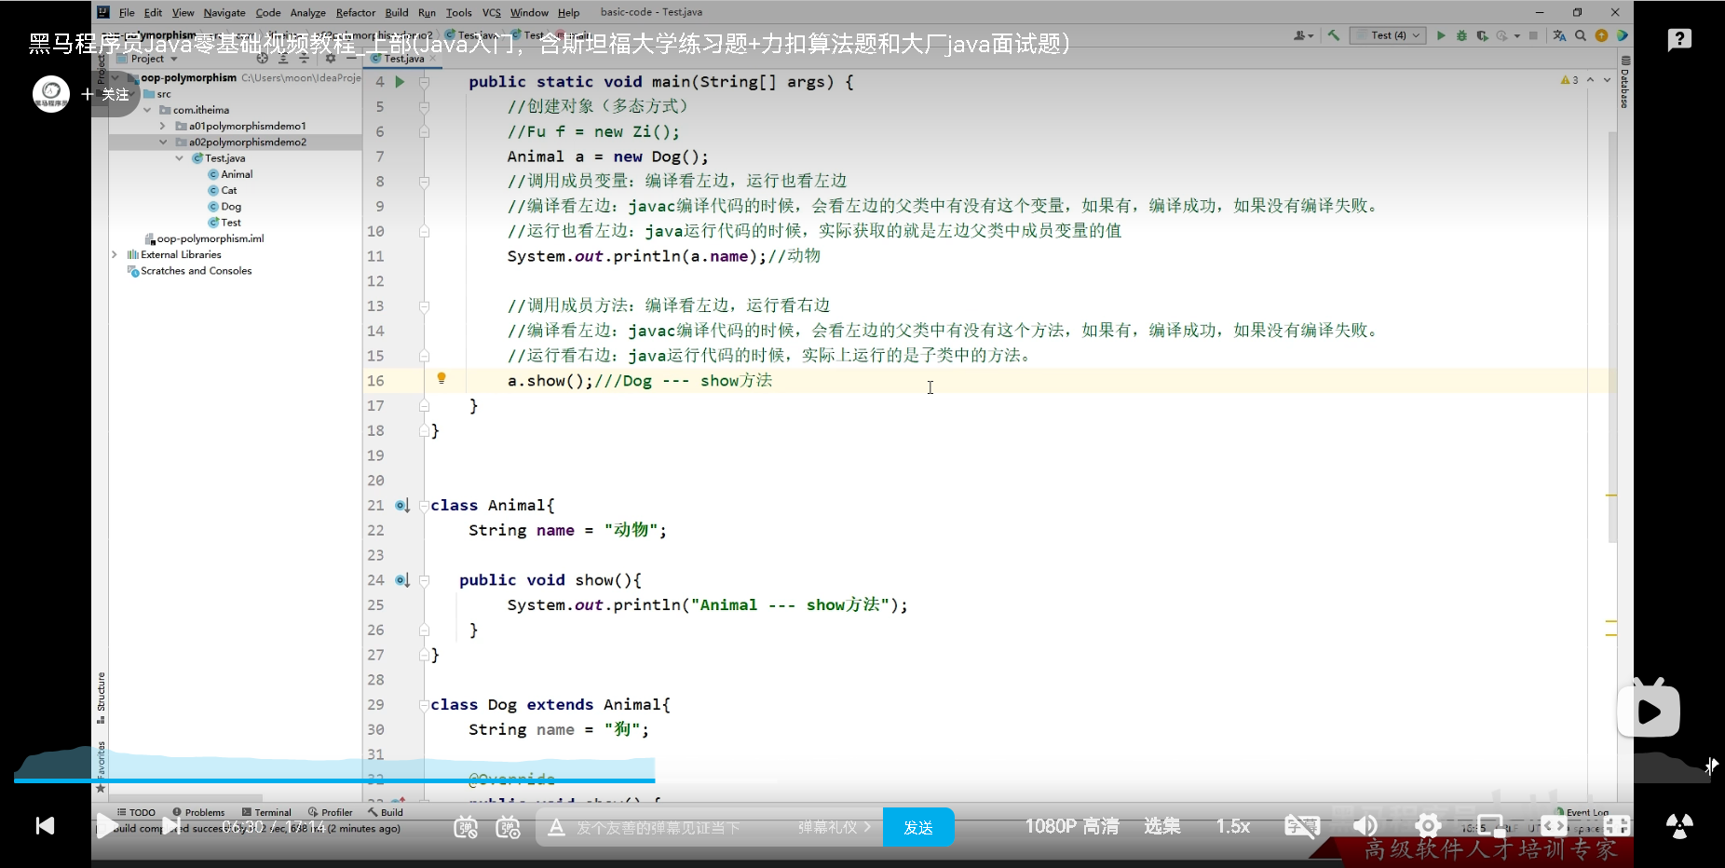Click the stop process icon
The height and width of the screenshot is (868, 1725).
tap(1533, 35)
